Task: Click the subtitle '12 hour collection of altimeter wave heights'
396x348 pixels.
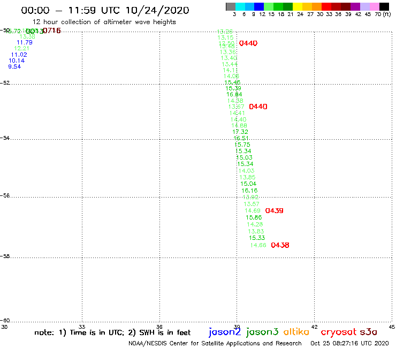Action: pos(104,22)
